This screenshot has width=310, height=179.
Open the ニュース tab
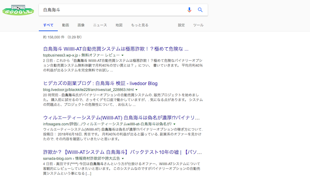pos(100,25)
